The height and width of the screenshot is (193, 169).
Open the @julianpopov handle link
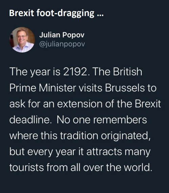click(x=62, y=44)
